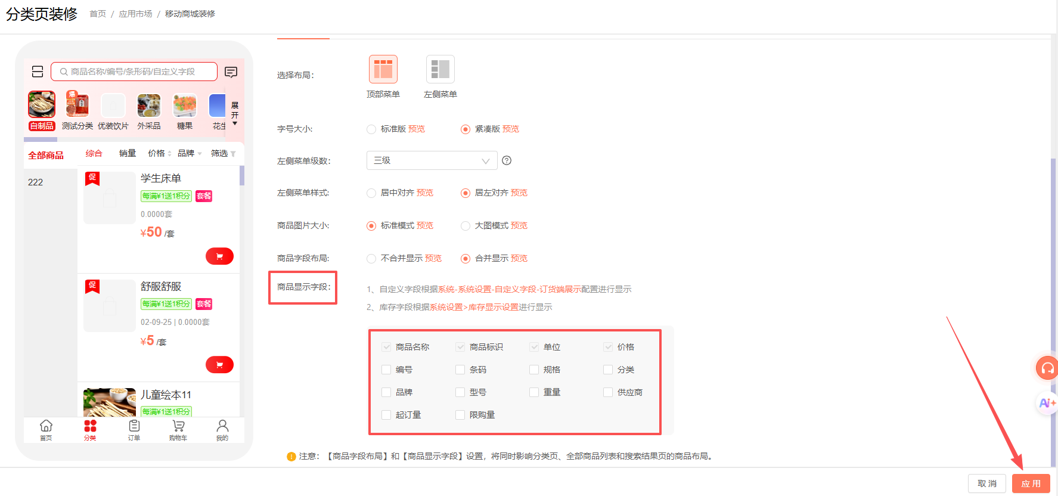Image resolution: width=1058 pixels, height=496 pixels.
Task: Select 大图模式 image size radio
Action: pos(466,226)
